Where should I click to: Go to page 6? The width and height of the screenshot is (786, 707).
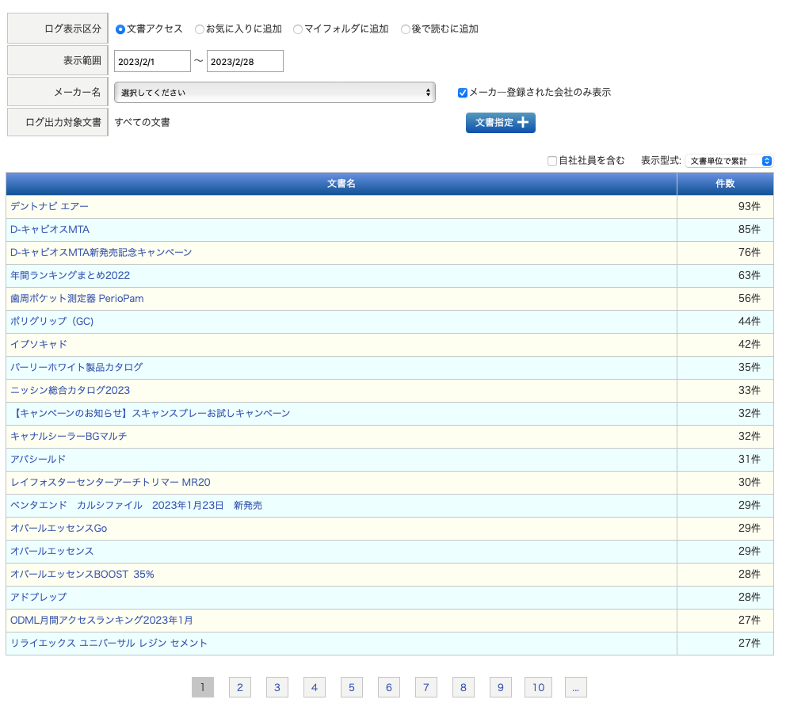pyautogui.click(x=389, y=687)
